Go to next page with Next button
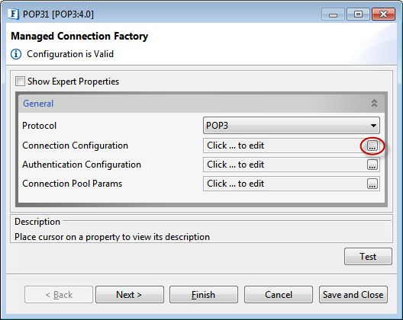 tap(130, 295)
